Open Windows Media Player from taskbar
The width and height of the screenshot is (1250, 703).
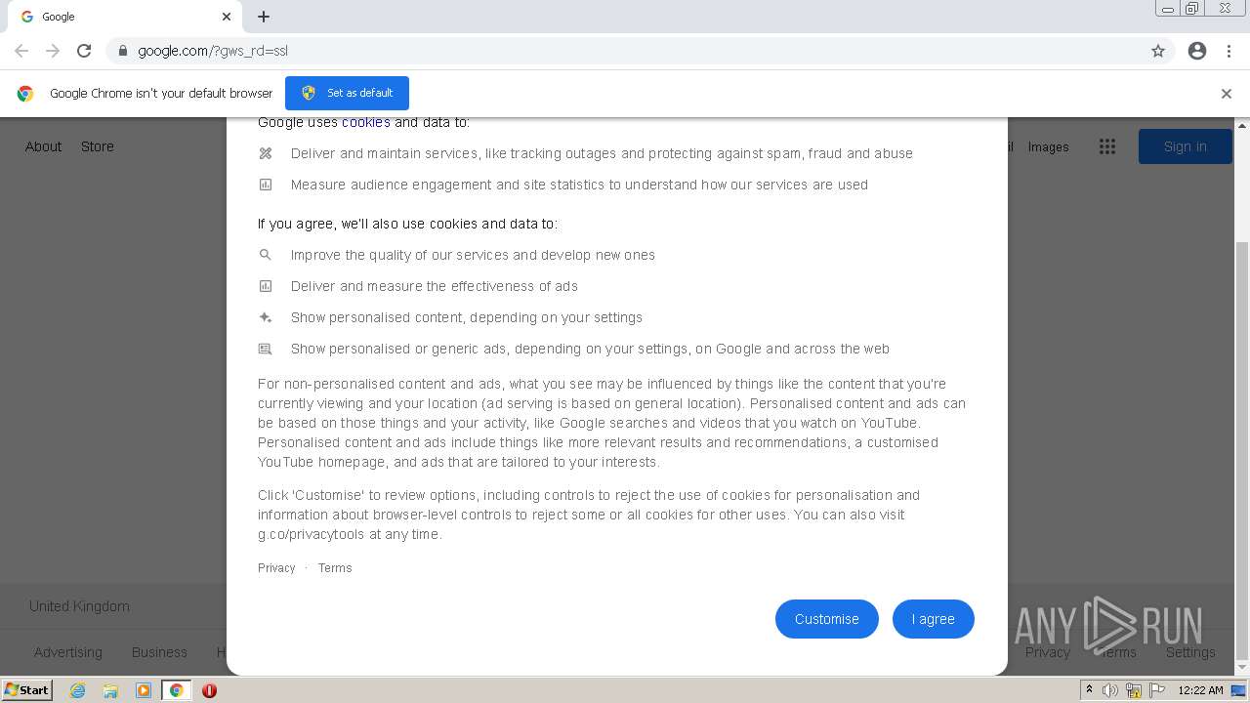tap(144, 690)
